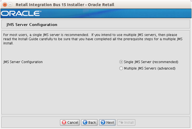Click the Oracle logo in banner
This screenshot has width=192, height=129.
pyautogui.click(x=21, y=14)
